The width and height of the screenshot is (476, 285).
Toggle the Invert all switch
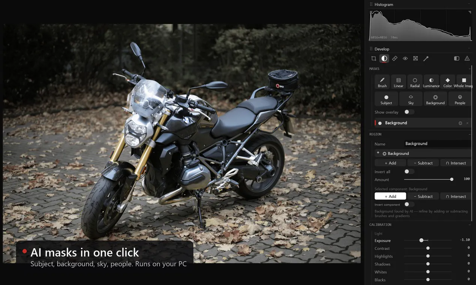tap(409, 171)
